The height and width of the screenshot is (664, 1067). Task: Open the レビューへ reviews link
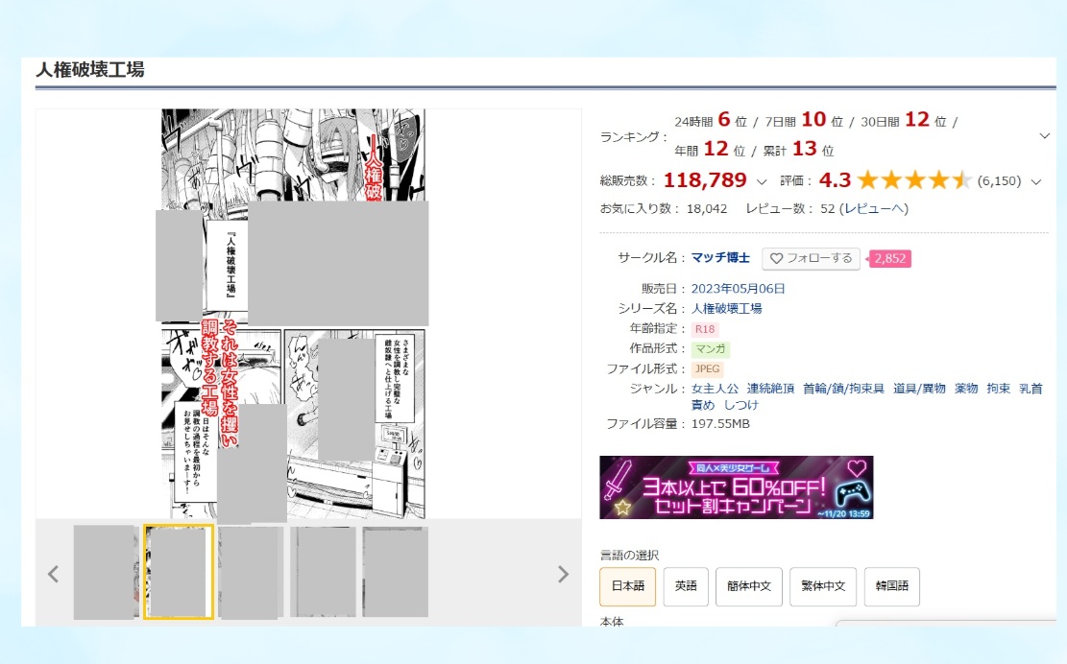873,208
